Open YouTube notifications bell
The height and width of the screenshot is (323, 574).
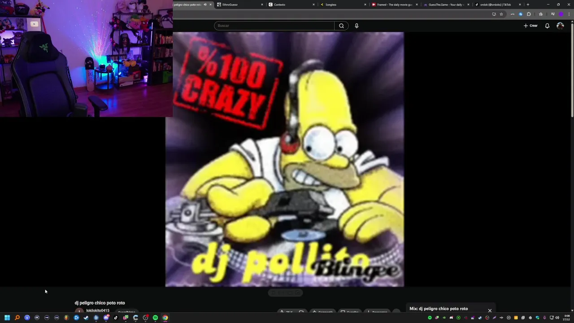click(x=547, y=26)
